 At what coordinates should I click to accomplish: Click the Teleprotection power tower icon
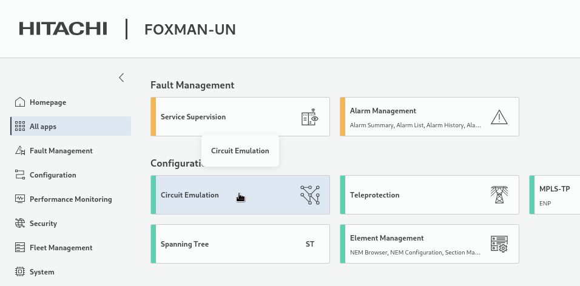pos(499,195)
